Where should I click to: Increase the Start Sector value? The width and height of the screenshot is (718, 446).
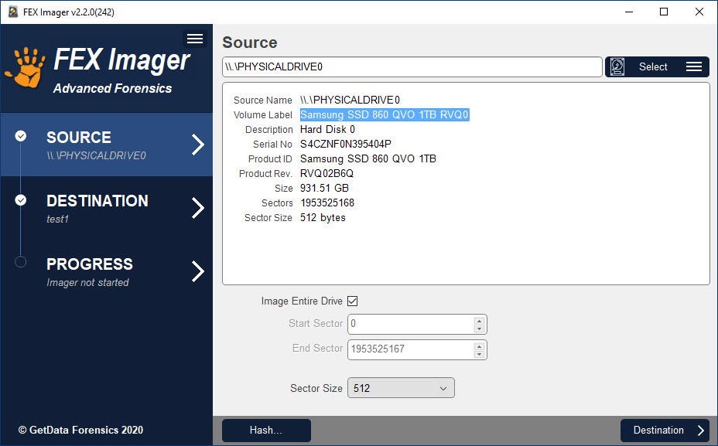479,321
